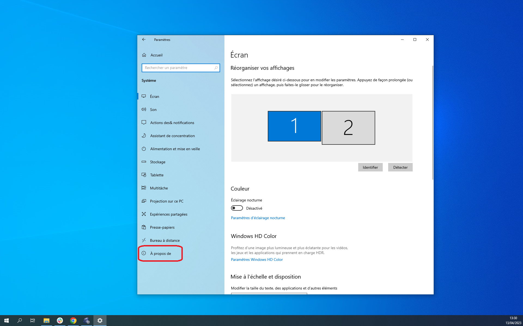
Task: Click the back arrow in Paramètres
Action: (144, 40)
